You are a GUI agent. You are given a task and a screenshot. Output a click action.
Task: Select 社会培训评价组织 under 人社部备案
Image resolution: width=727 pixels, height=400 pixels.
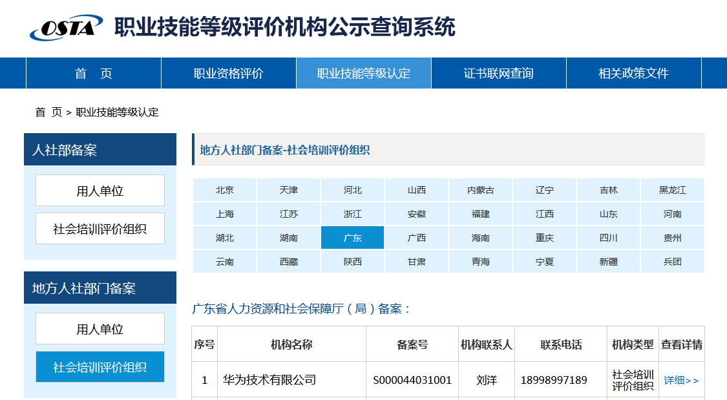coord(100,229)
